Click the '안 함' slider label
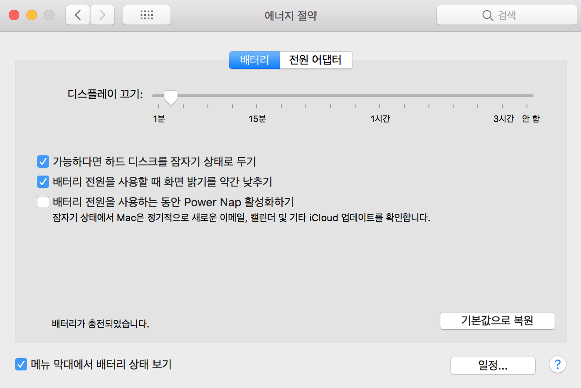 tap(530, 119)
